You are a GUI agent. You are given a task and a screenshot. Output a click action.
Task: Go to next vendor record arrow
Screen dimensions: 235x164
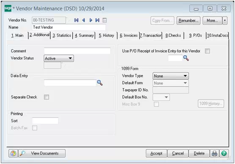pos(91,20)
